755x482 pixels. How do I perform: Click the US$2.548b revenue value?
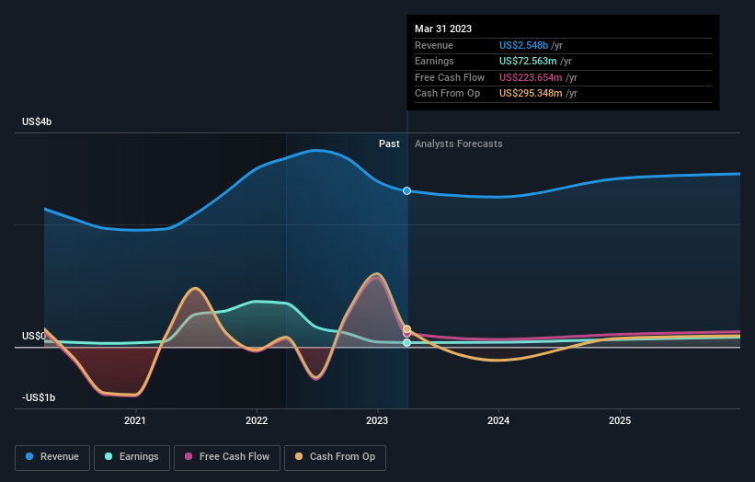(x=523, y=45)
